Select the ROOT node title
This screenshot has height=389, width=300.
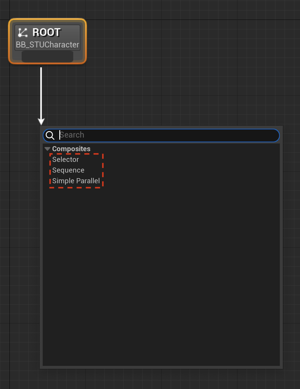click(x=47, y=32)
